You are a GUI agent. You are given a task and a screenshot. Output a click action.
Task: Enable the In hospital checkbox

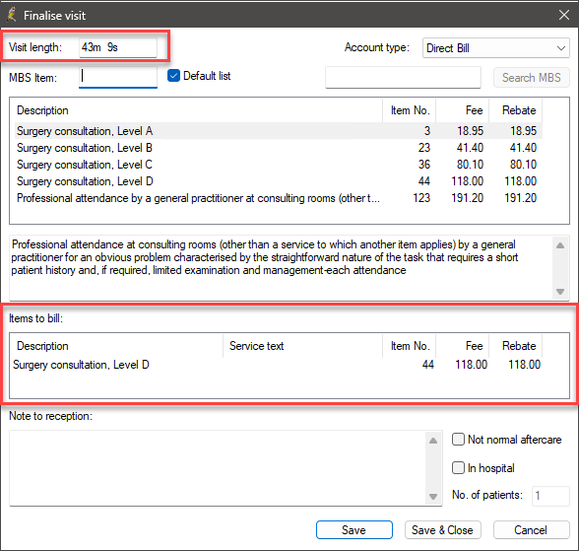[458, 468]
